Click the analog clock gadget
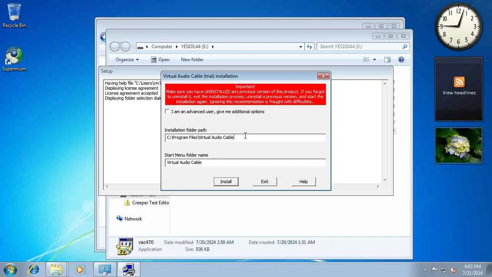 459,27
